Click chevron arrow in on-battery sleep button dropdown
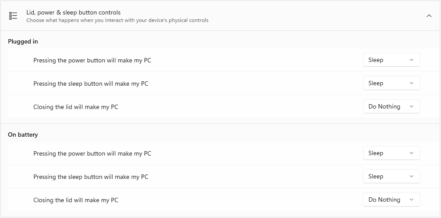441x218 pixels. pyautogui.click(x=412, y=176)
